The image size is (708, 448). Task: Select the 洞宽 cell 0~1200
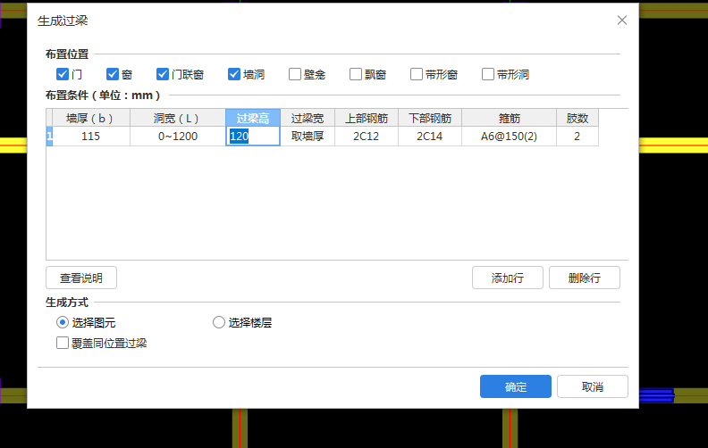tap(178, 137)
